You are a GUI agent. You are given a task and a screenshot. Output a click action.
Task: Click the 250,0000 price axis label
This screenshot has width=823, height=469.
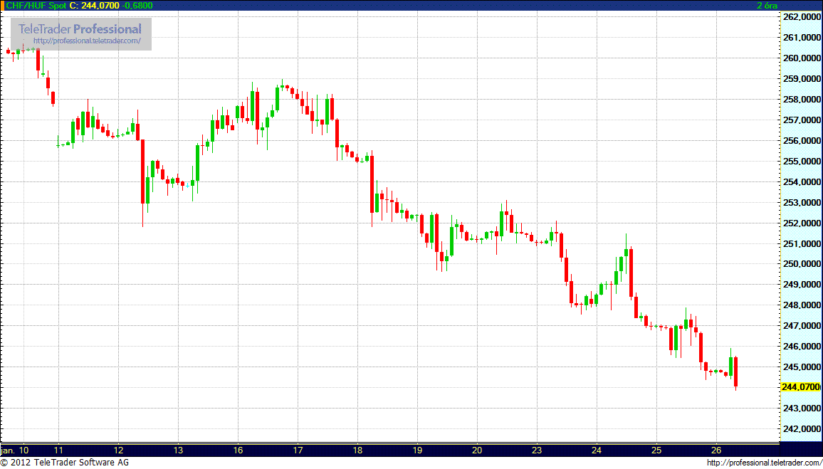(802, 264)
